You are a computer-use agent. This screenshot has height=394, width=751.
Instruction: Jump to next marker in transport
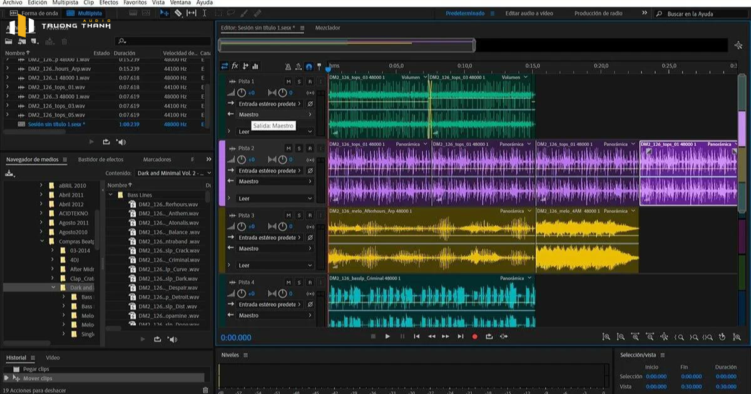(460, 336)
